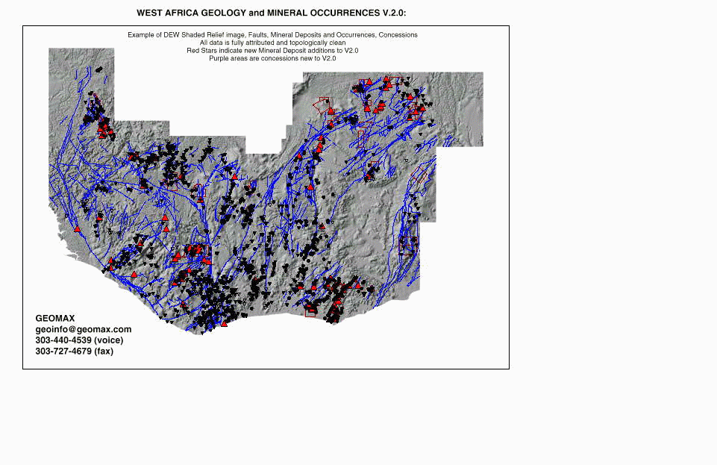Click the line "Purple areas are concessions new to V2.0"
The height and width of the screenshot is (465, 717).
click(x=272, y=58)
